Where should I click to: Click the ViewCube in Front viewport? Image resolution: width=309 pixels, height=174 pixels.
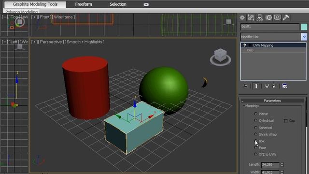[x=228, y=22]
